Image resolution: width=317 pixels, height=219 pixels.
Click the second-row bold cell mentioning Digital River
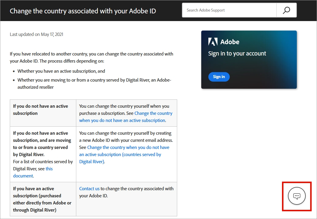(42, 144)
